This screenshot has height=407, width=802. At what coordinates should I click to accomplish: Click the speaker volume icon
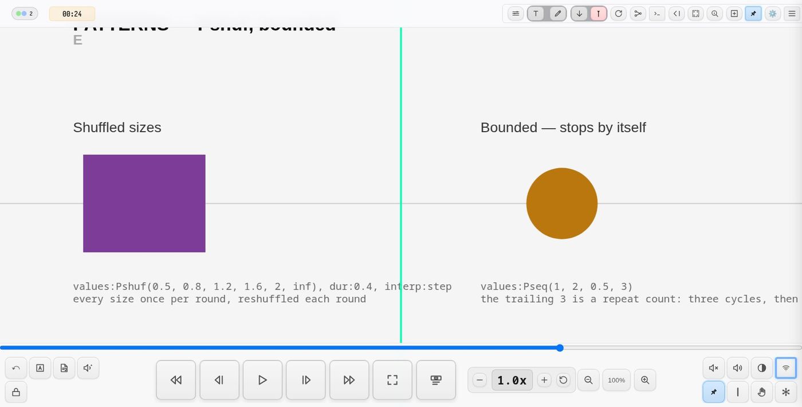(x=738, y=368)
